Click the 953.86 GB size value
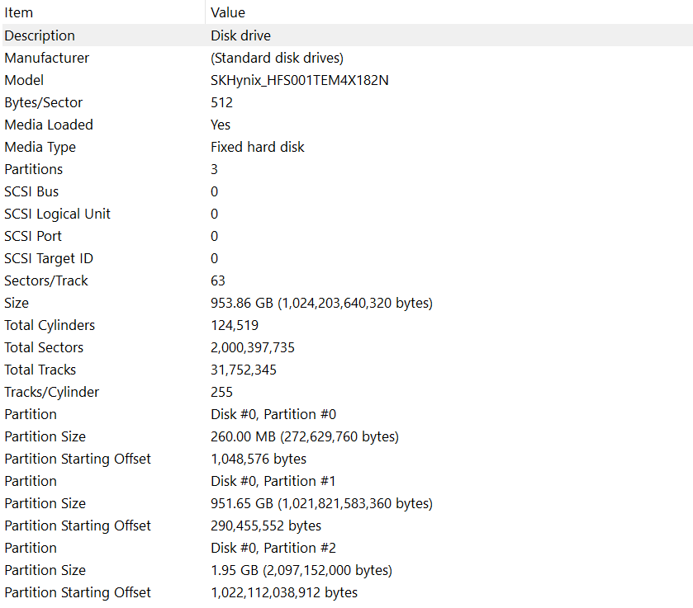The width and height of the screenshot is (693, 608). tap(321, 303)
